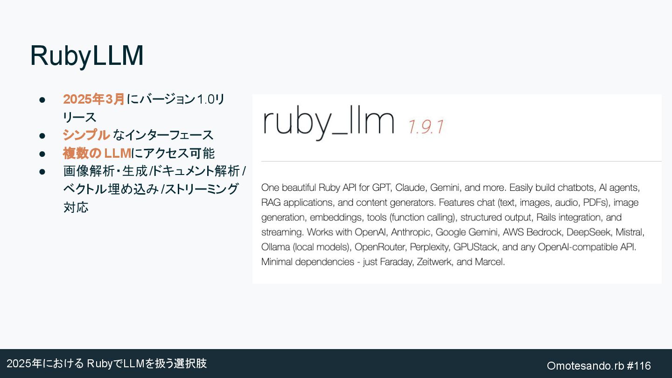Click the ruby_llm screenshot image

coord(457,189)
